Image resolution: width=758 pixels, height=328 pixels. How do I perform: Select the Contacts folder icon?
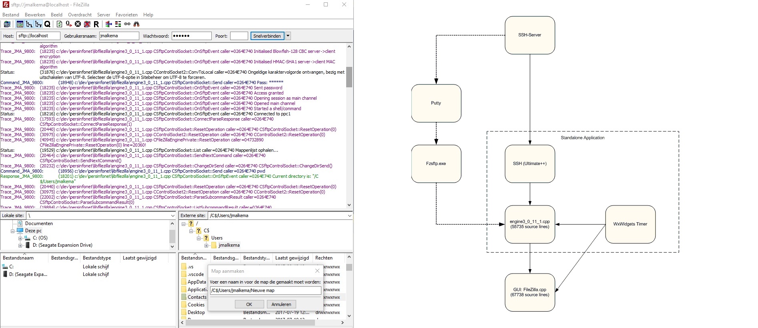point(184,297)
